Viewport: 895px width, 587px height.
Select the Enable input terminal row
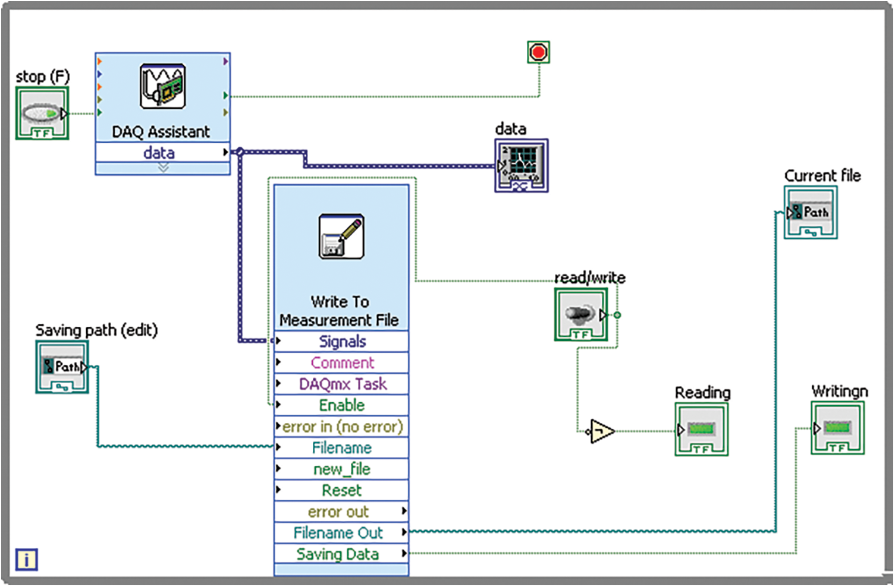point(341,405)
